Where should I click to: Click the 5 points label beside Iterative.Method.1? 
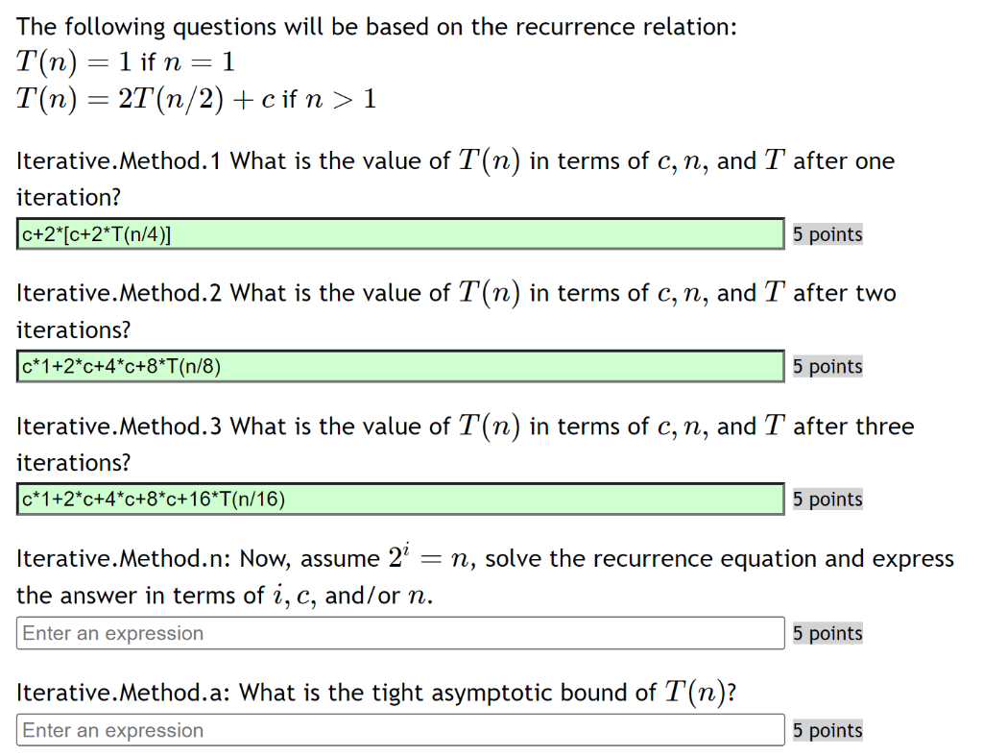click(x=827, y=233)
